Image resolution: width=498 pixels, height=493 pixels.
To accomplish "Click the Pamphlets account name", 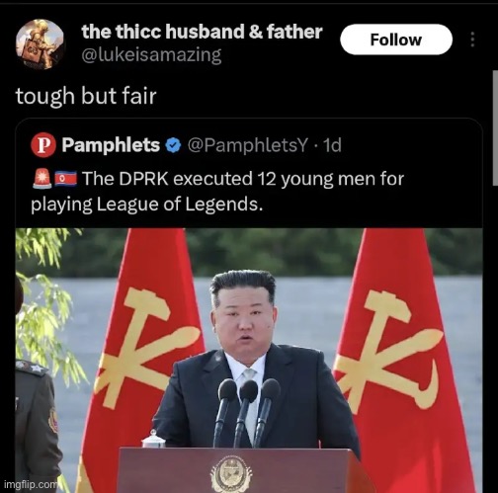I will coord(111,145).
